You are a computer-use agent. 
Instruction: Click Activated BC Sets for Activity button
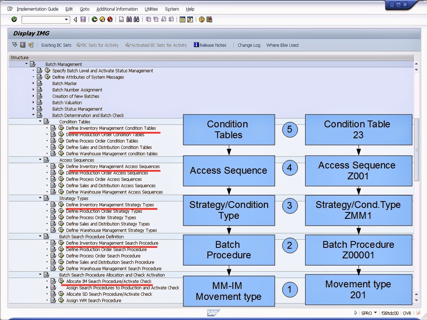156,45
